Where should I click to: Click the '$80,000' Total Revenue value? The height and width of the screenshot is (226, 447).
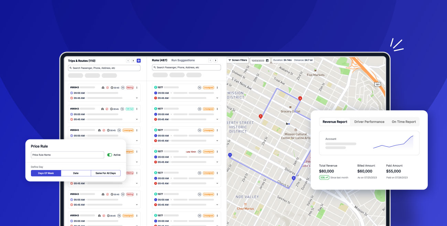pyautogui.click(x=326, y=171)
